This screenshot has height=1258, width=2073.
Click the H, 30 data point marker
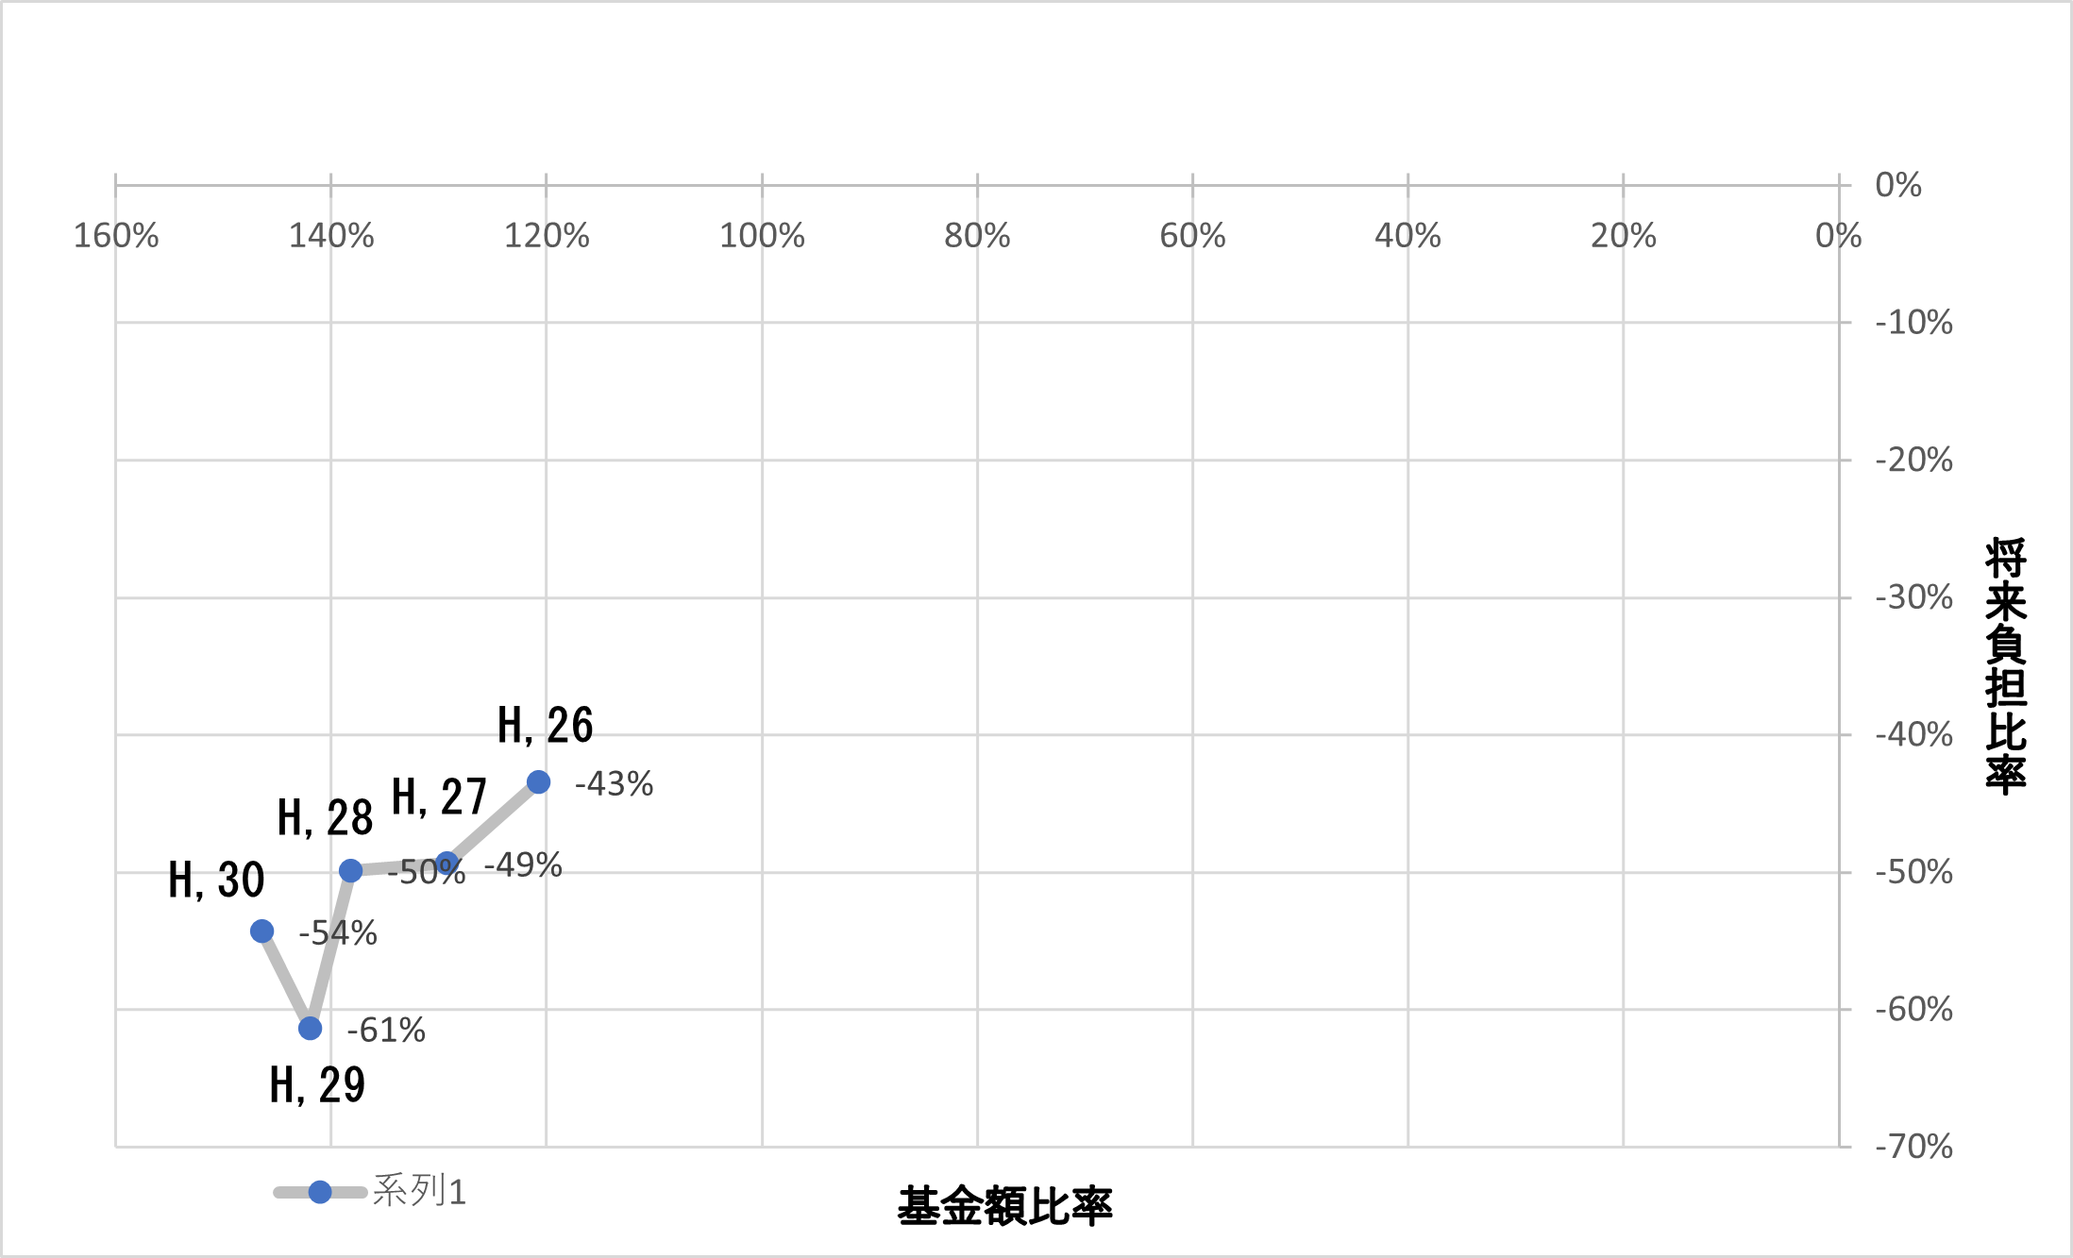click(x=262, y=931)
